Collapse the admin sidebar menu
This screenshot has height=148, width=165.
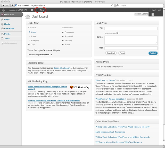pos(9,43)
